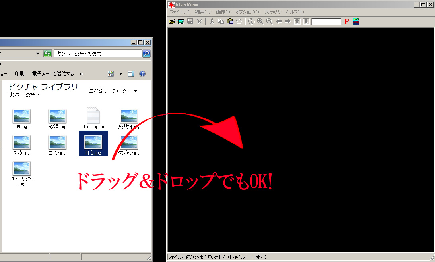
Task: Click the サンプル ピクチャ subtitle text
Action: (23, 95)
